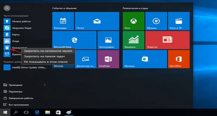Open the Get Office tile
Screen dimensions: 217x116
(178, 59)
